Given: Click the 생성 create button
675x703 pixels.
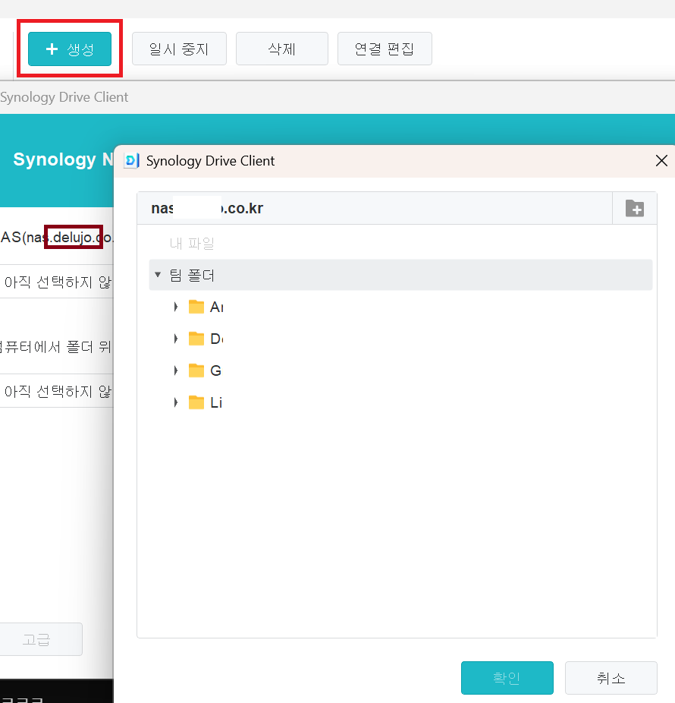Looking at the screenshot, I should 70,49.
